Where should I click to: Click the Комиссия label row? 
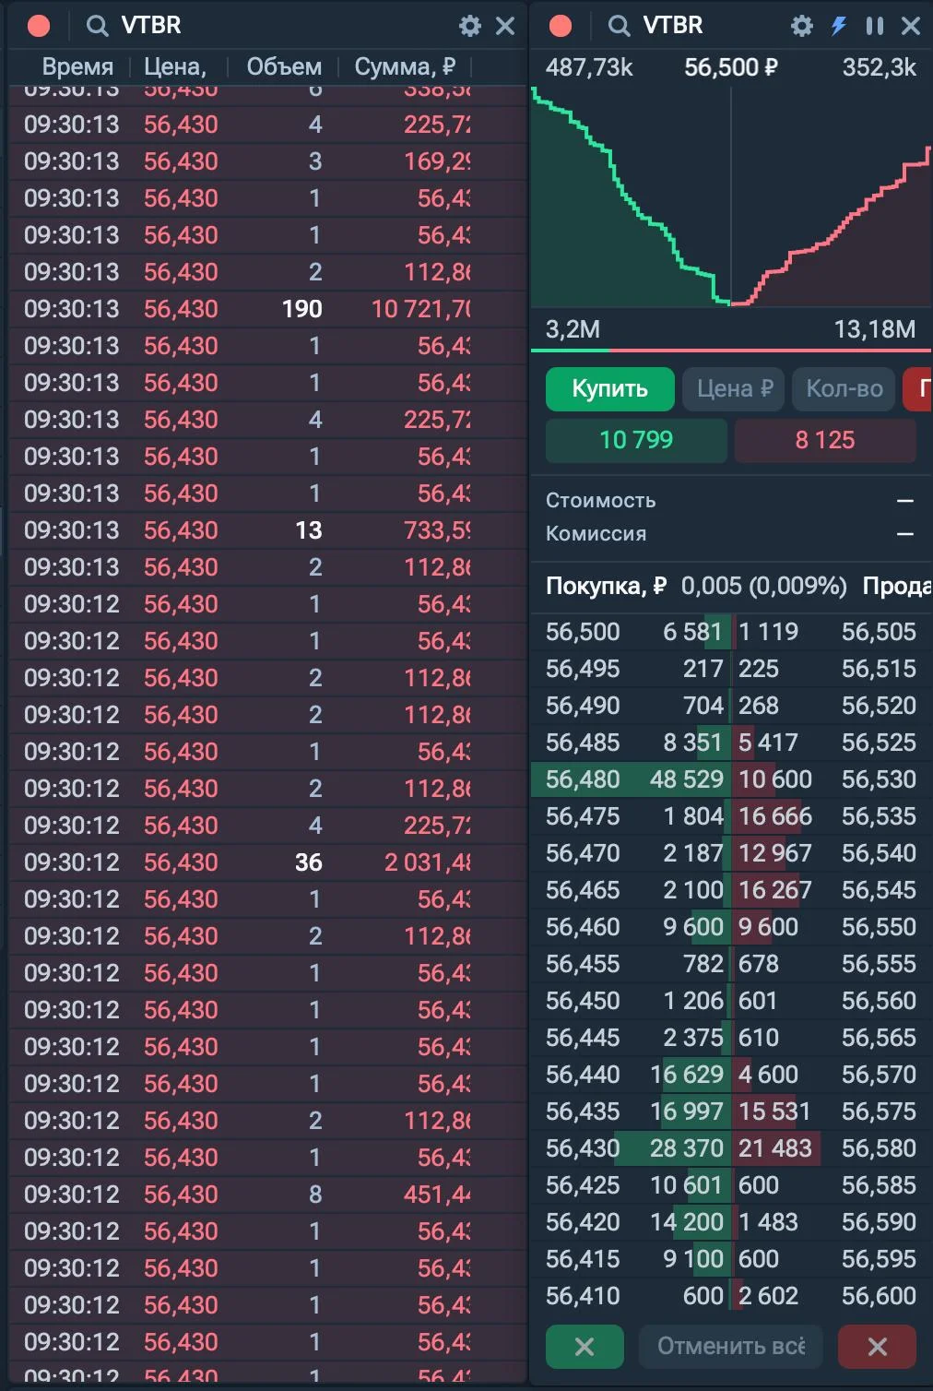pos(731,534)
